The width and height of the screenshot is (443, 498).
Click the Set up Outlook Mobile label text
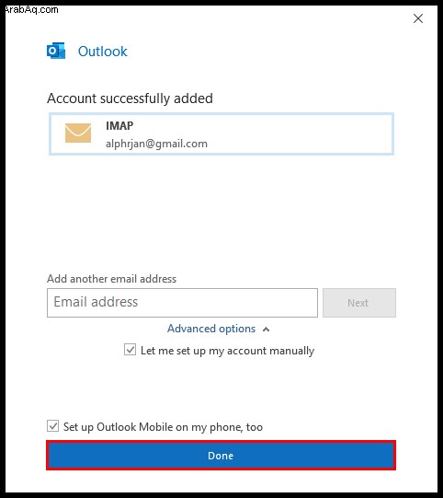click(163, 427)
